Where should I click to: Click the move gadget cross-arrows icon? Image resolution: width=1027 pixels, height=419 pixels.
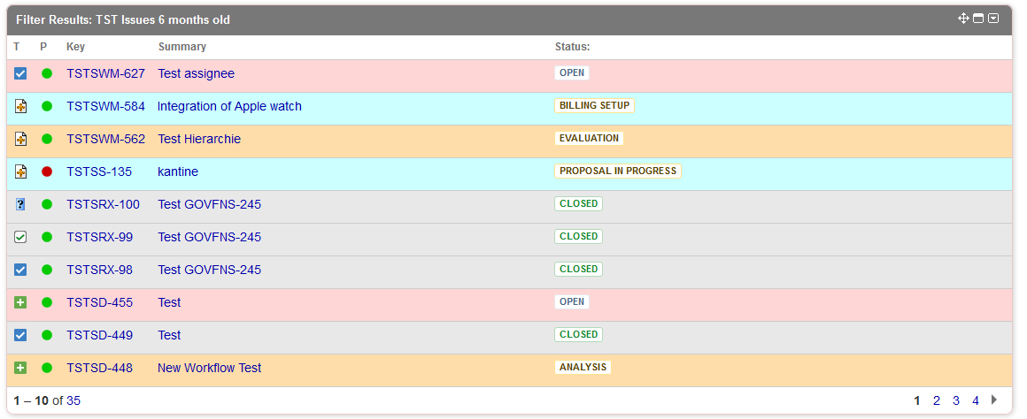coord(963,19)
